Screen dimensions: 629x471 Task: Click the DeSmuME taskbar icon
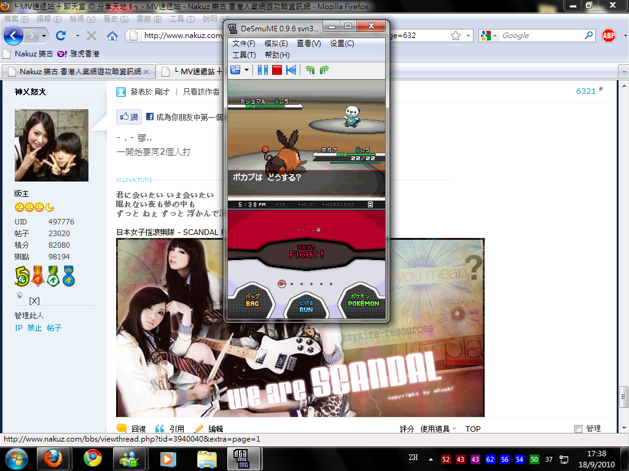pos(244,459)
